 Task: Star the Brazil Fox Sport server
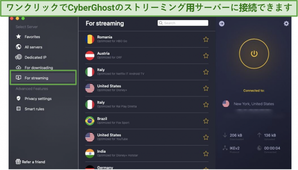pos(206,121)
